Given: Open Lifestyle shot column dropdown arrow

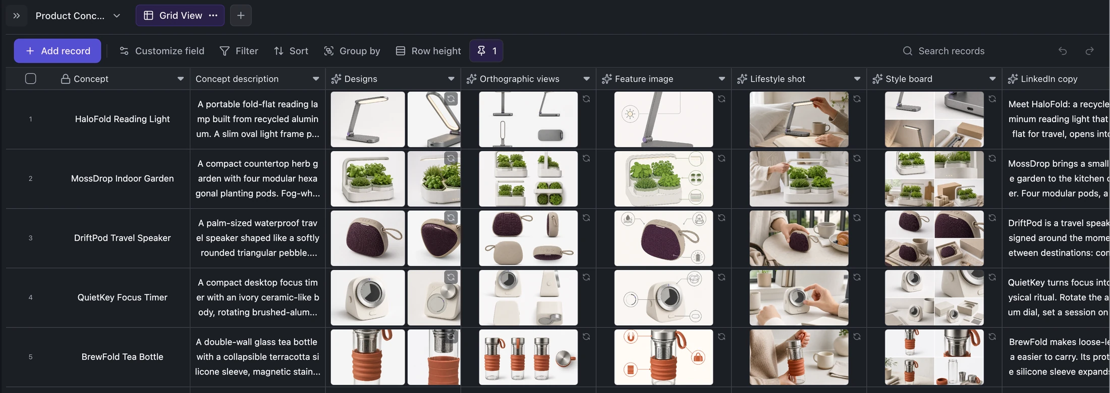Looking at the screenshot, I should [x=857, y=79].
